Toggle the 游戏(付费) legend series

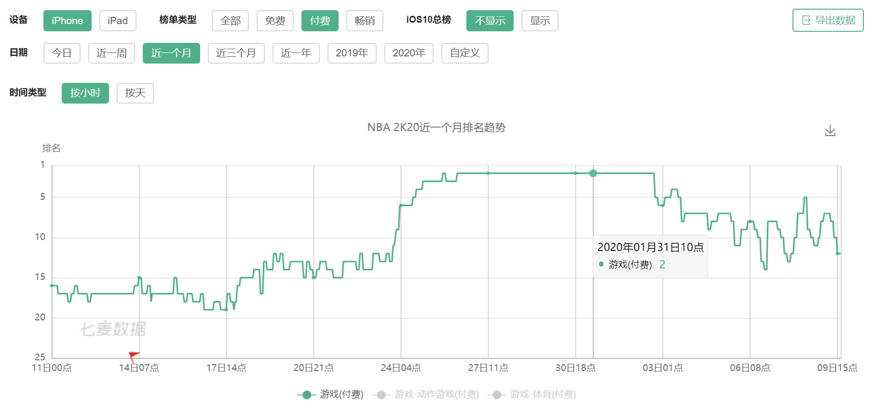330,395
